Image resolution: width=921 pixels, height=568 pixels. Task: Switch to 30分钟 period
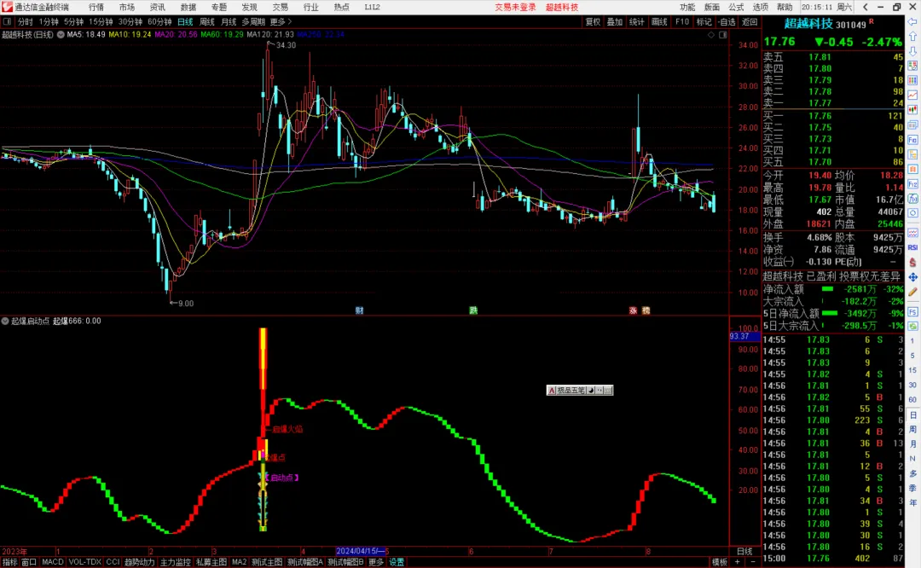(130, 21)
